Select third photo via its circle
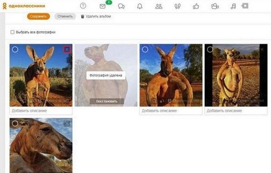271x173 pixels. [145, 49]
